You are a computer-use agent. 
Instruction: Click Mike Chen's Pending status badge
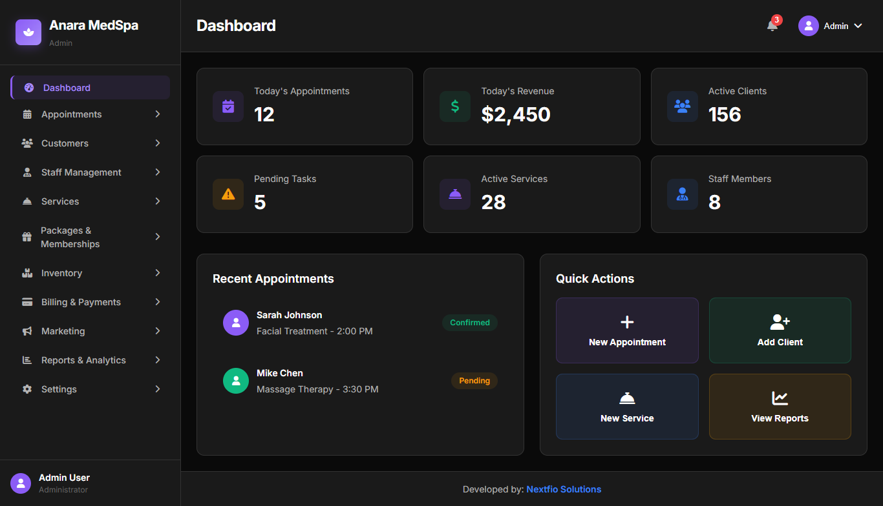[x=474, y=381]
